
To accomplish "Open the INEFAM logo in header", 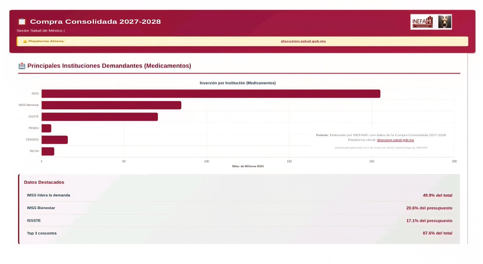I will pos(422,22).
